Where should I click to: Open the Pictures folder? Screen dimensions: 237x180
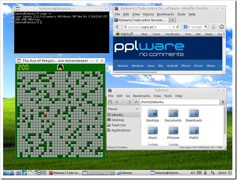[173, 133]
